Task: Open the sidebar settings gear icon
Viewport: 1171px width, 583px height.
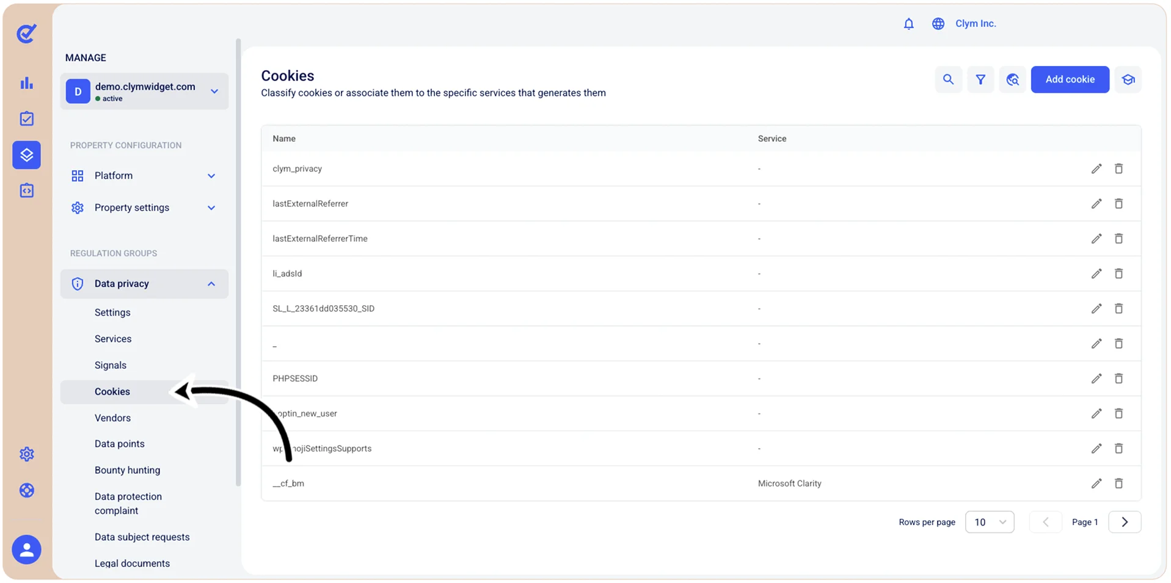Action: pyautogui.click(x=26, y=454)
